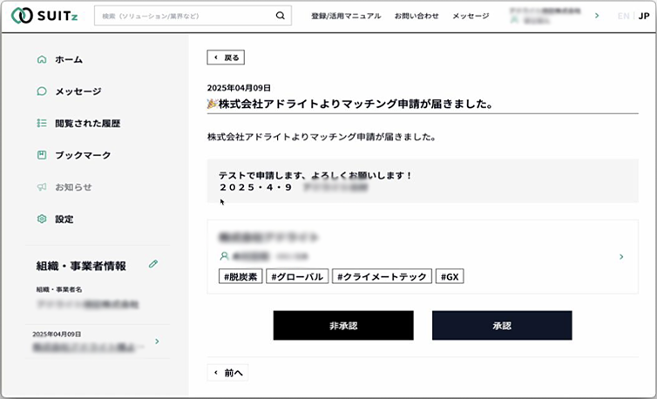The width and height of the screenshot is (657, 399).
Task: Click the notifications megaphone icon
Action: 42,187
